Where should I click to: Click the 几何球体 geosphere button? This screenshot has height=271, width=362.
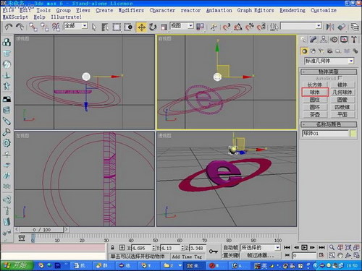coord(342,92)
